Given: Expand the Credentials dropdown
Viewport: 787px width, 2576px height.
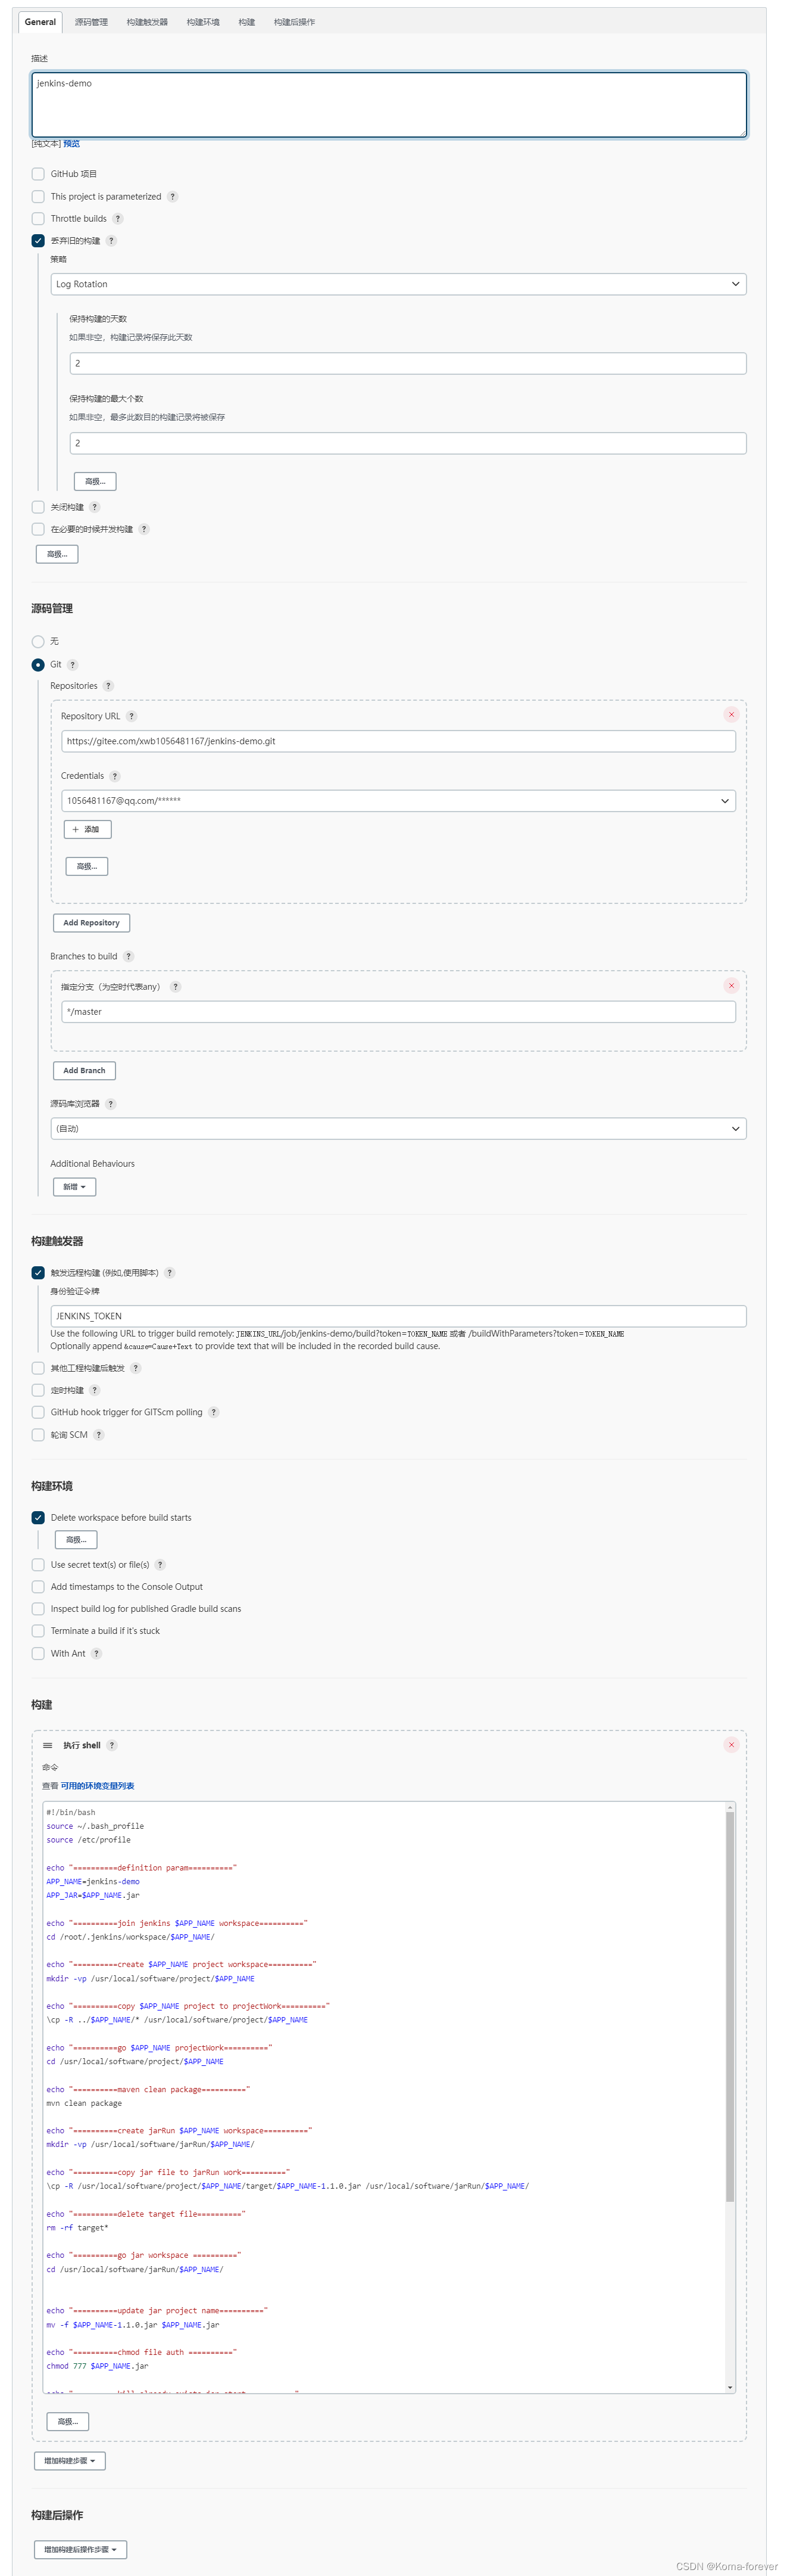Looking at the screenshot, I should [x=398, y=801].
